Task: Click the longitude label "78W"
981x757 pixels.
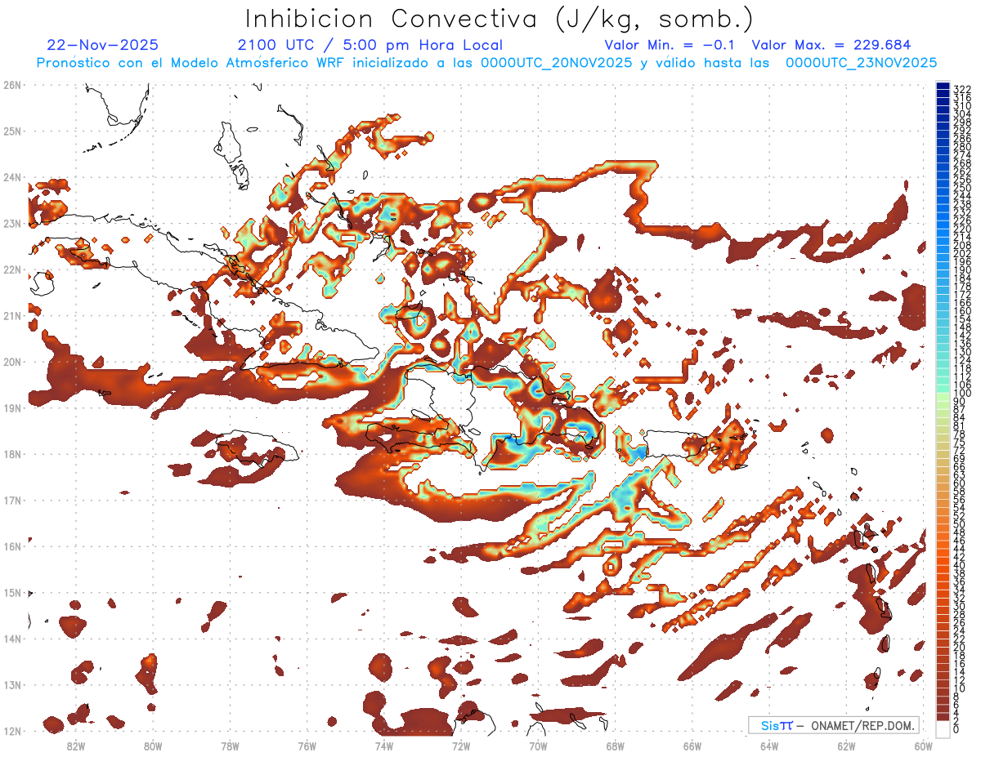Action: [230, 746]
